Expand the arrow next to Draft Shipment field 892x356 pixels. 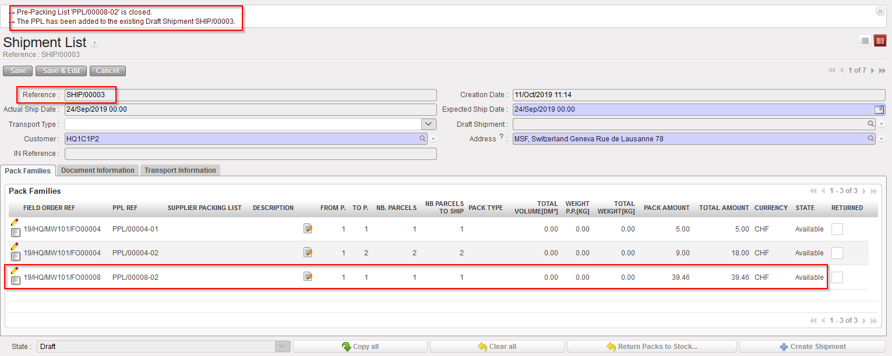(x=882, y=124)
